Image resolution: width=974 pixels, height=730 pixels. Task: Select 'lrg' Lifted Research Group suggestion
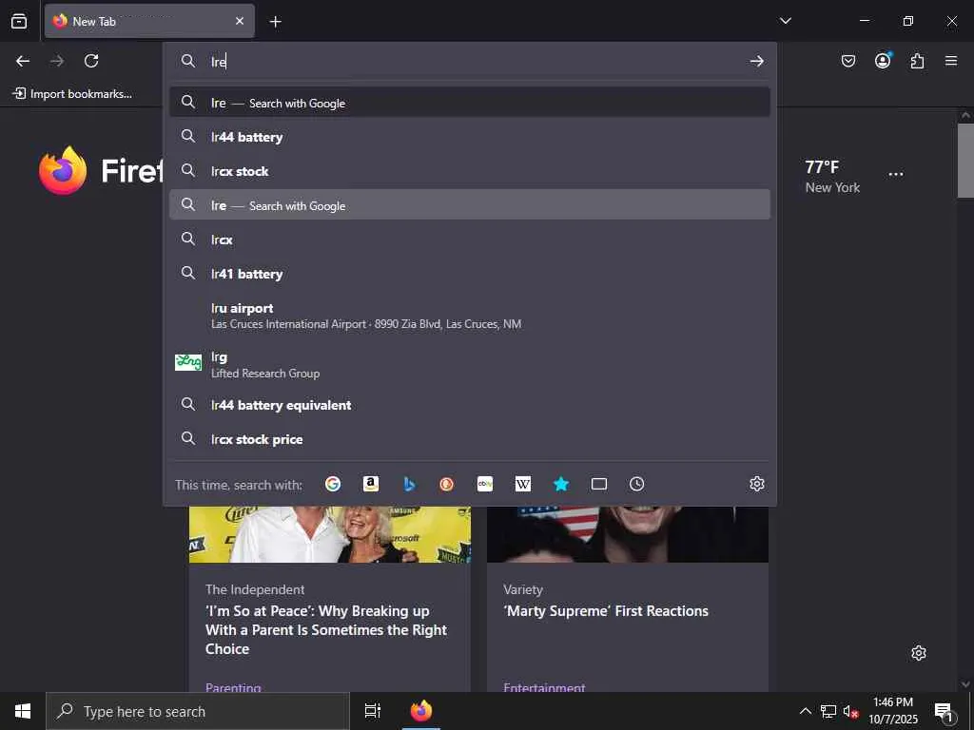point(470,364)
